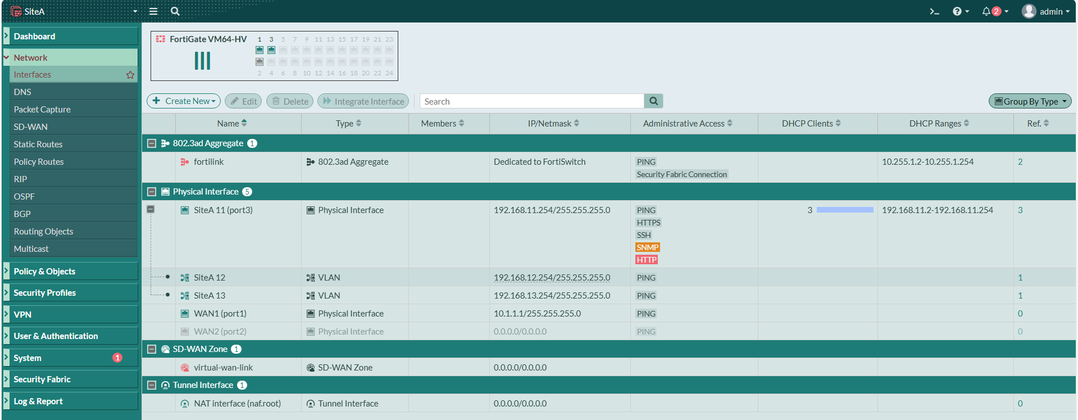The image size is (1078, 420).
Task: Expand the VPN menu
Action: point(70,315)
